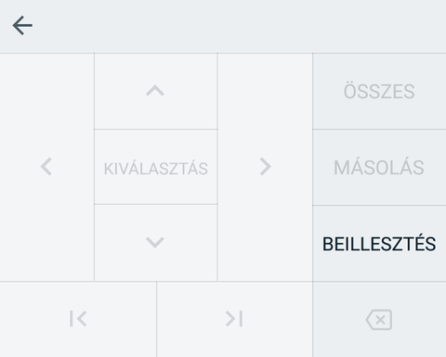Move cursor down with the down chevron
The width and height of the screenshot is (446, 357).
pos(155,242)
